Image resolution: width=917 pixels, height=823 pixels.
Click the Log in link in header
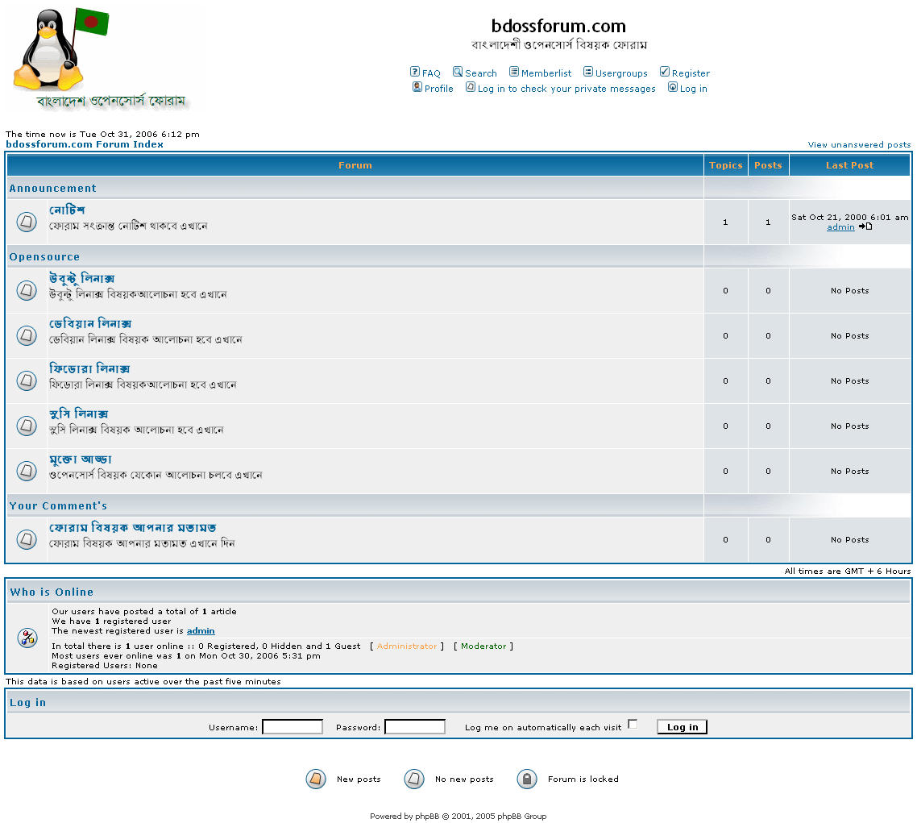coord(694,89)
